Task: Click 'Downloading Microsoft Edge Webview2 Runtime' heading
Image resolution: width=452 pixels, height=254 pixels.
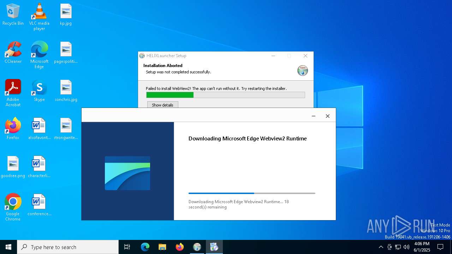Action: pos(248,139)
